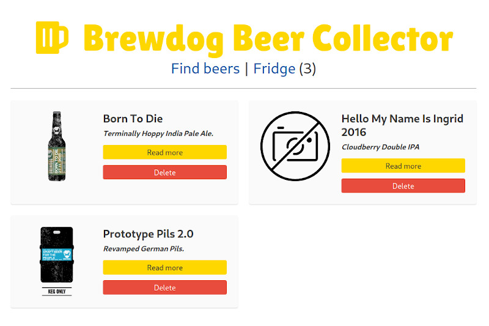Click the beer mug logo icon
Viewport: 489px width, 326px height.
tap(51, 38)
